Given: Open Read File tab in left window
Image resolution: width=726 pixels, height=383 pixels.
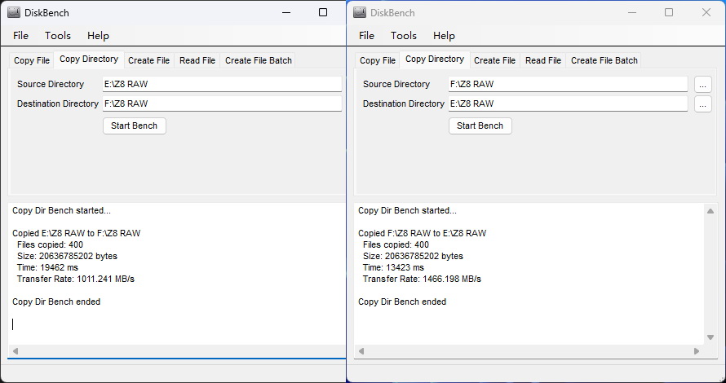Looking at the screenshot, I should (x=197, y=60).
